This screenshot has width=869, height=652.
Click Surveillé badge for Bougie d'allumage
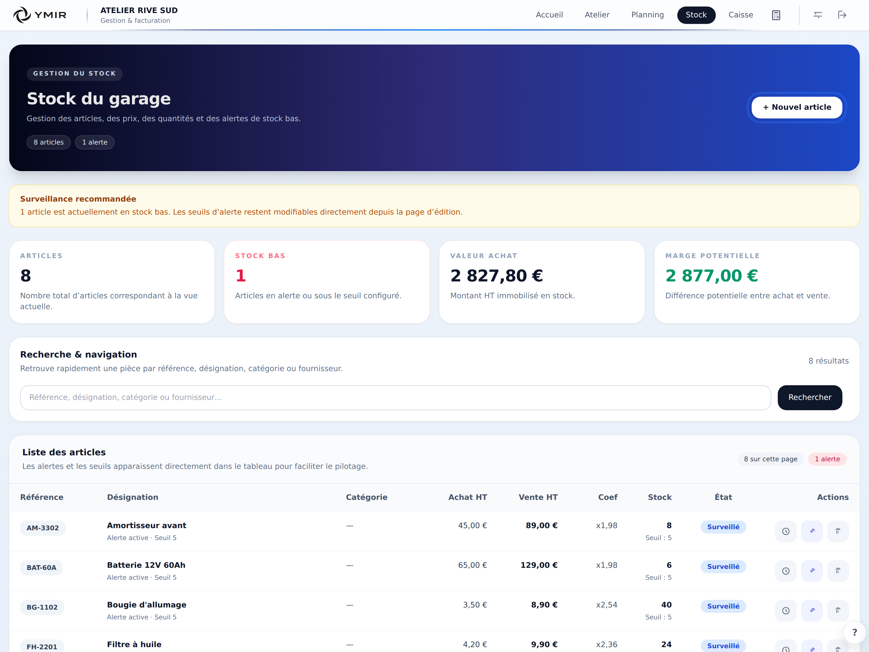pyautogui.click(x=723, y=606)
